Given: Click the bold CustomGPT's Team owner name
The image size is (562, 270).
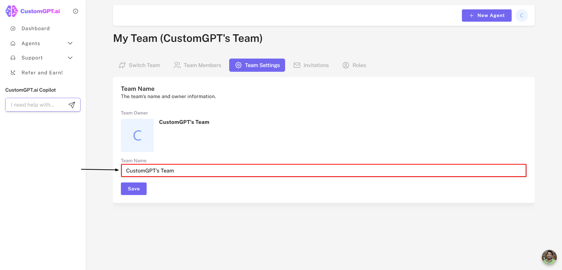Looking at the screenshot, I should pyautogui.click(x=184, y=122).
